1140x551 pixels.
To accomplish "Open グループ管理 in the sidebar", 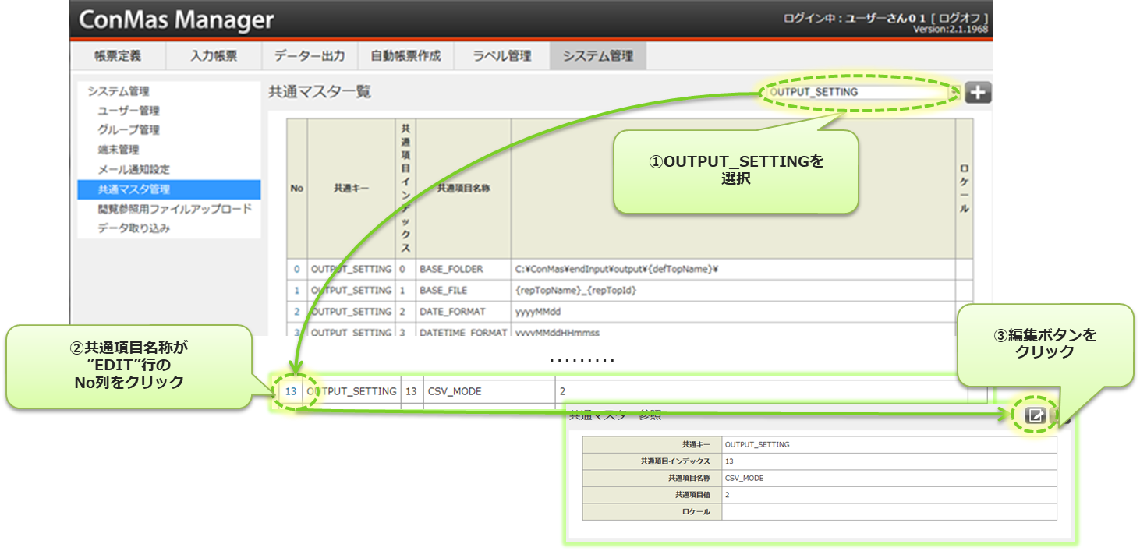I will tap(129, 130).
